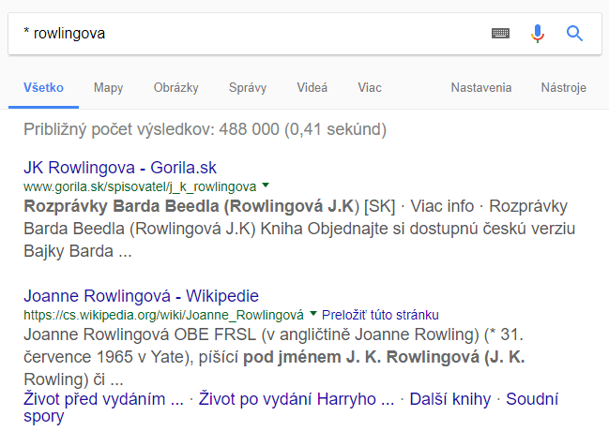This screenshot has width=609, height=431.
Task: Open the on-screen keyboard icon
Action: [500, 34]
